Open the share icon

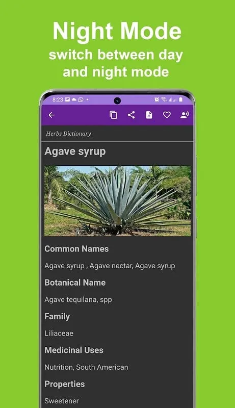tap(132, 115)
